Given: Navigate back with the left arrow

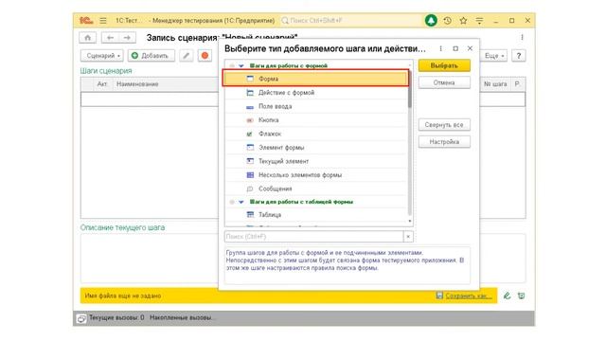Looking at the screenshot, I should coord(110,38).
